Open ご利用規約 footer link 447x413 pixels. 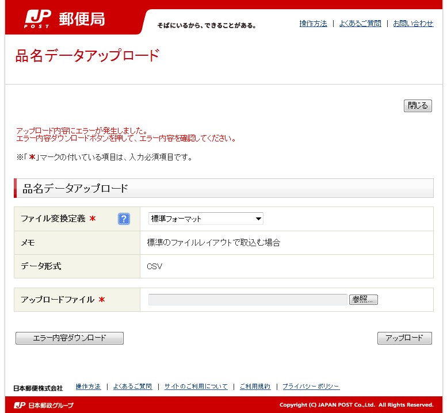coord(255,387)
